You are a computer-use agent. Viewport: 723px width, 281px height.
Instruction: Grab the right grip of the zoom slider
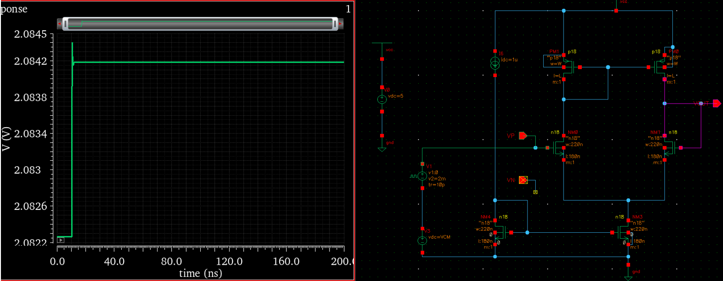(x=334, y=23)
